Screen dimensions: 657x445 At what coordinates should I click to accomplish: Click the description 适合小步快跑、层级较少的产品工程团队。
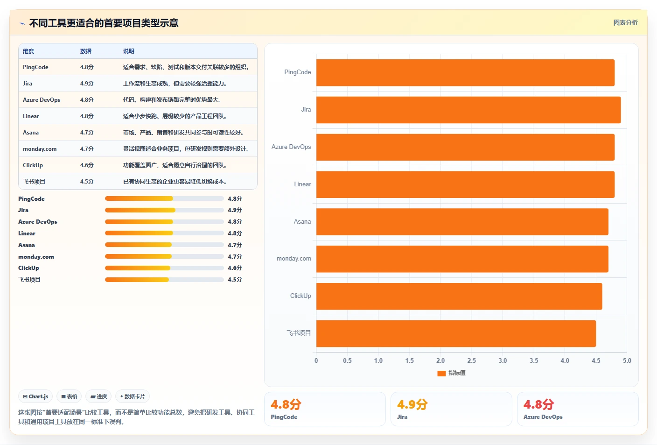176,116
